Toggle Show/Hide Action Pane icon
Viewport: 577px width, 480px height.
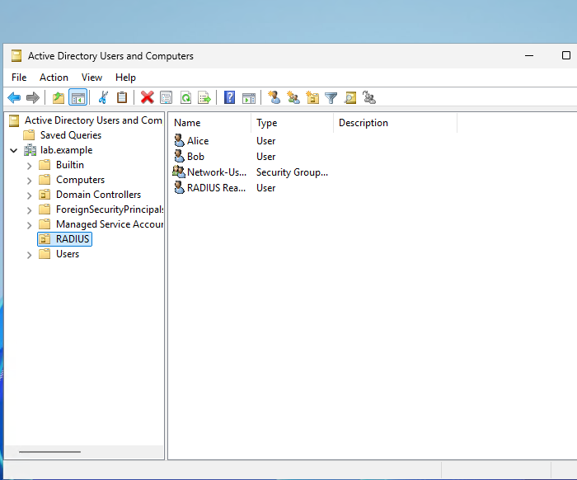coord(249,98)
